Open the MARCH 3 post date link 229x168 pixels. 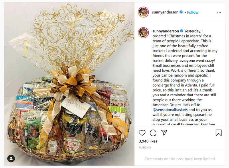145,148
